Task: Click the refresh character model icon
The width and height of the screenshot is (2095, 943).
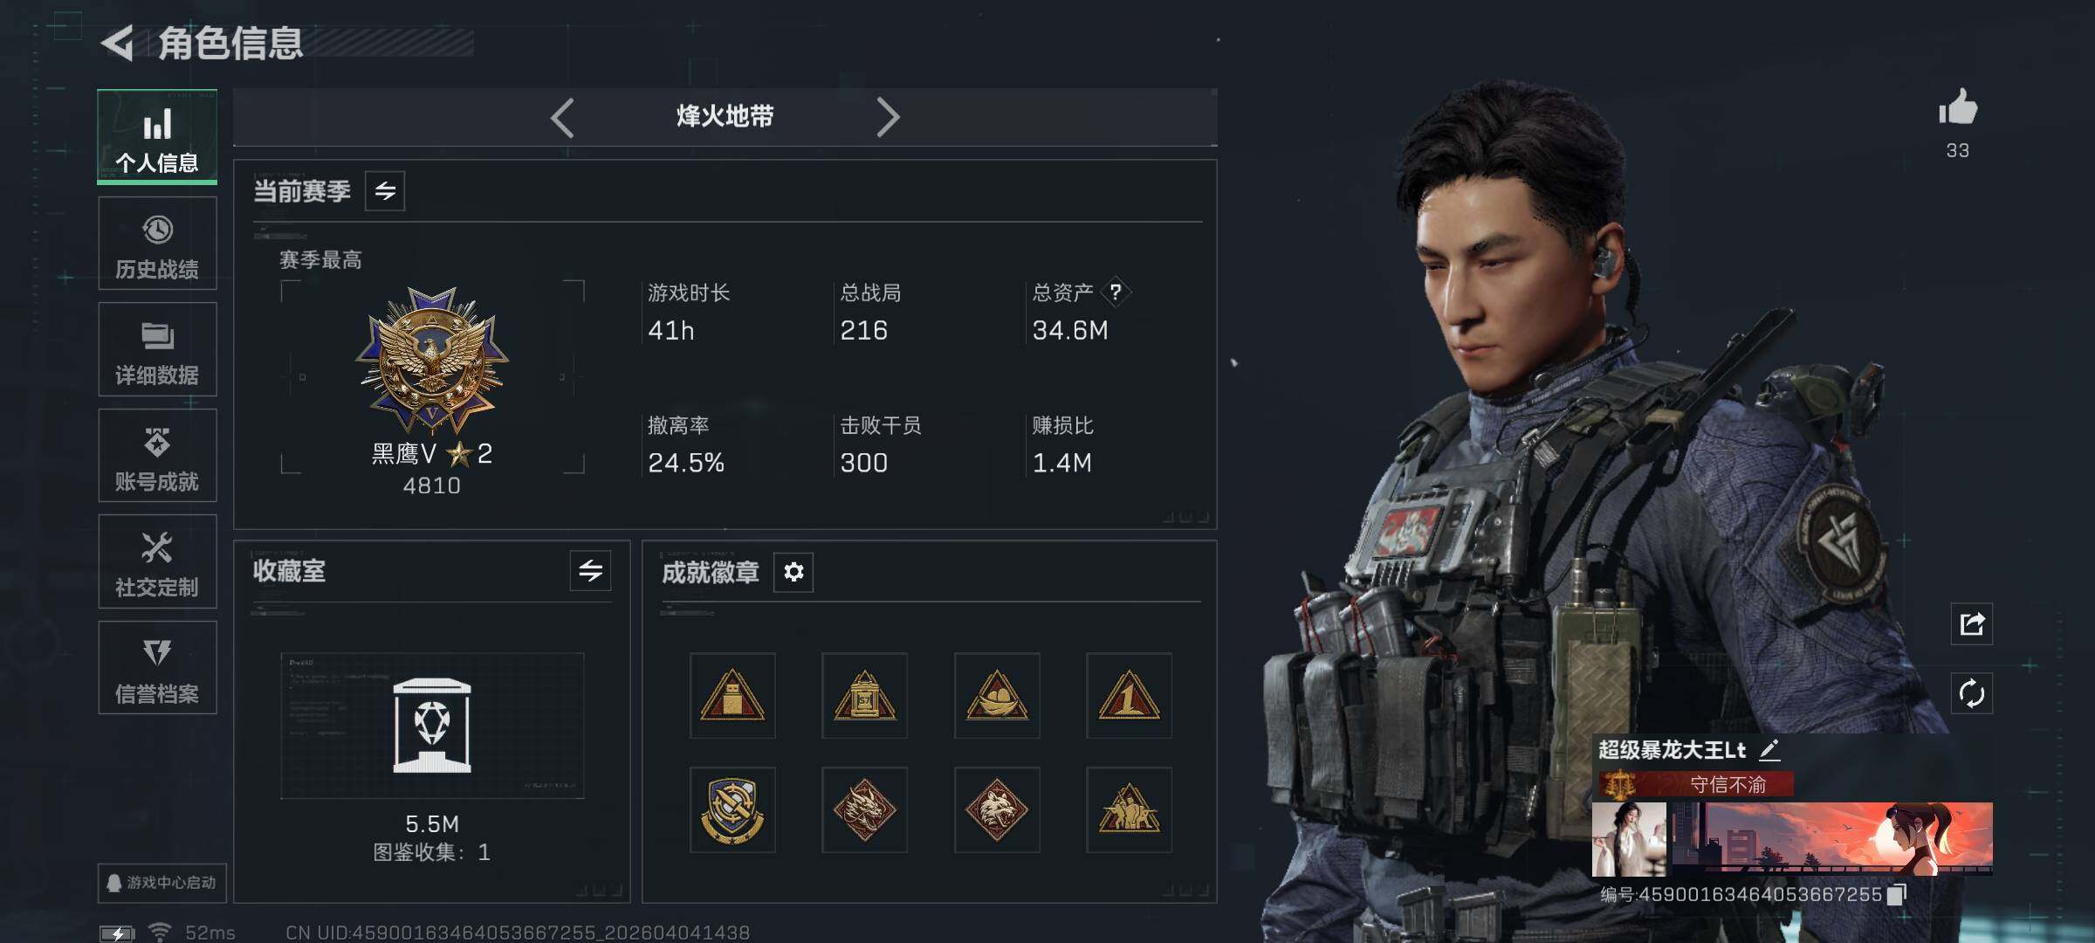Action: point(1972,694)
